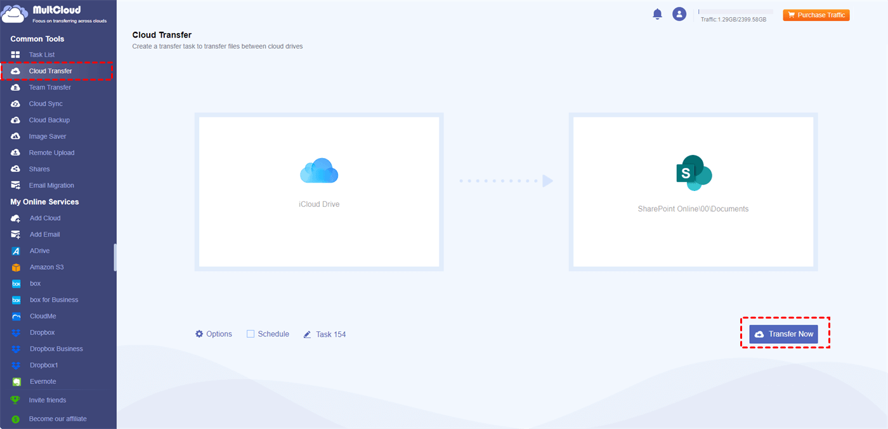Open Remote Upload tool
Image resolution: width=888 pixels, height=429 pixels.
(51, 153)
